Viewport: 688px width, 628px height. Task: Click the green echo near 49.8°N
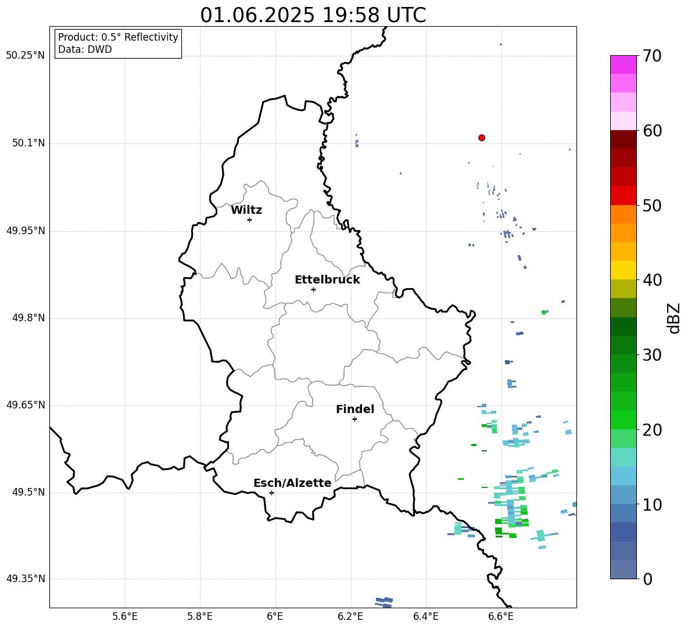click(x=544, y=312)
